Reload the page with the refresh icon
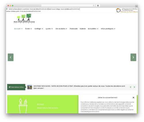 [94, 5]
